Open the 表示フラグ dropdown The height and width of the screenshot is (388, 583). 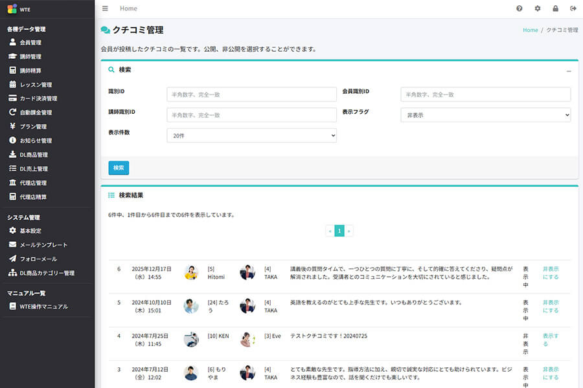(485, 115)
